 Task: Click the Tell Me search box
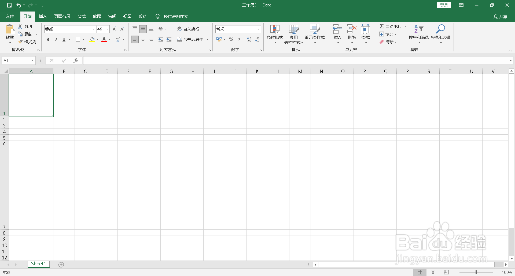[172, 16]
